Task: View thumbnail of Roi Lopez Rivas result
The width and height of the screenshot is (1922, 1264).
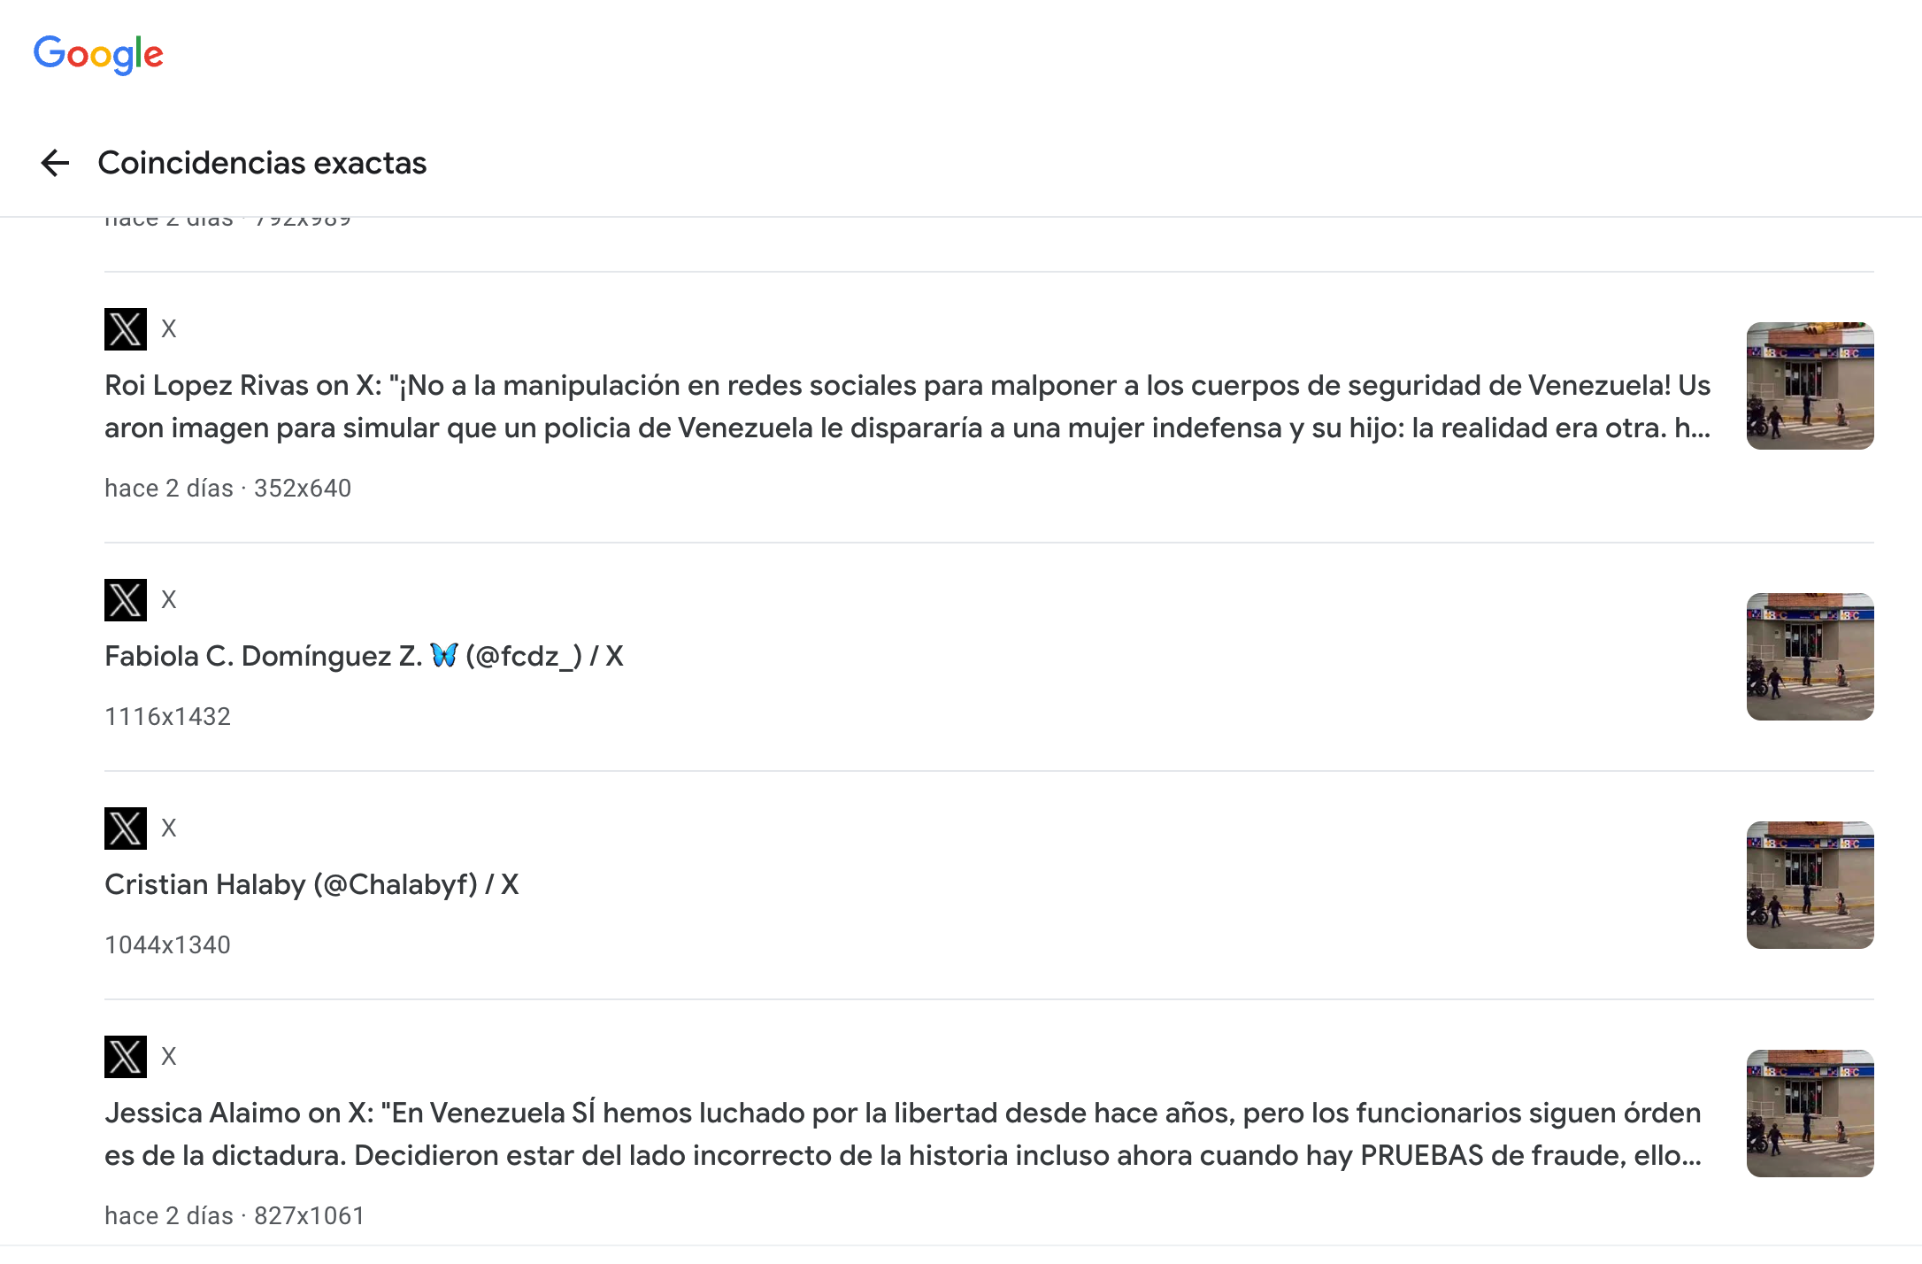Action: [x=1810, y=386]
